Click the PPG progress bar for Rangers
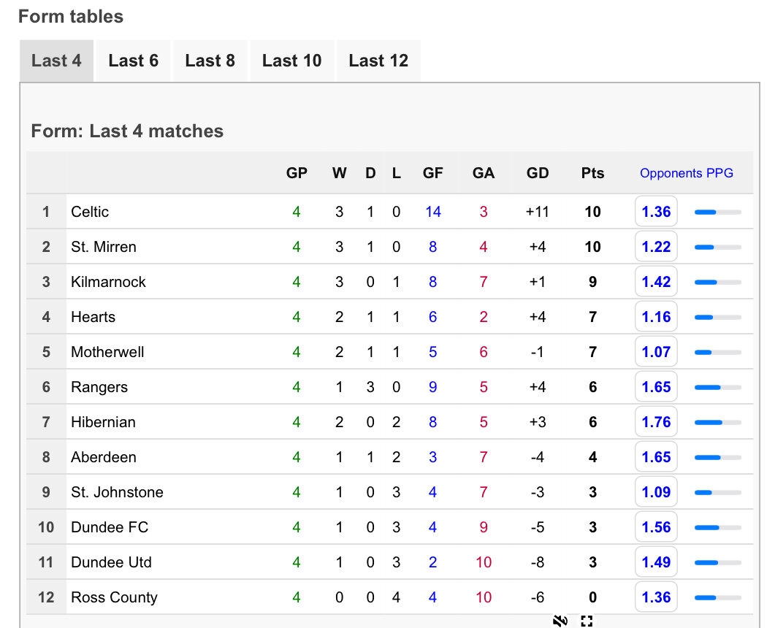This screenshot has height=628, width=767. [x=717, y=387]
